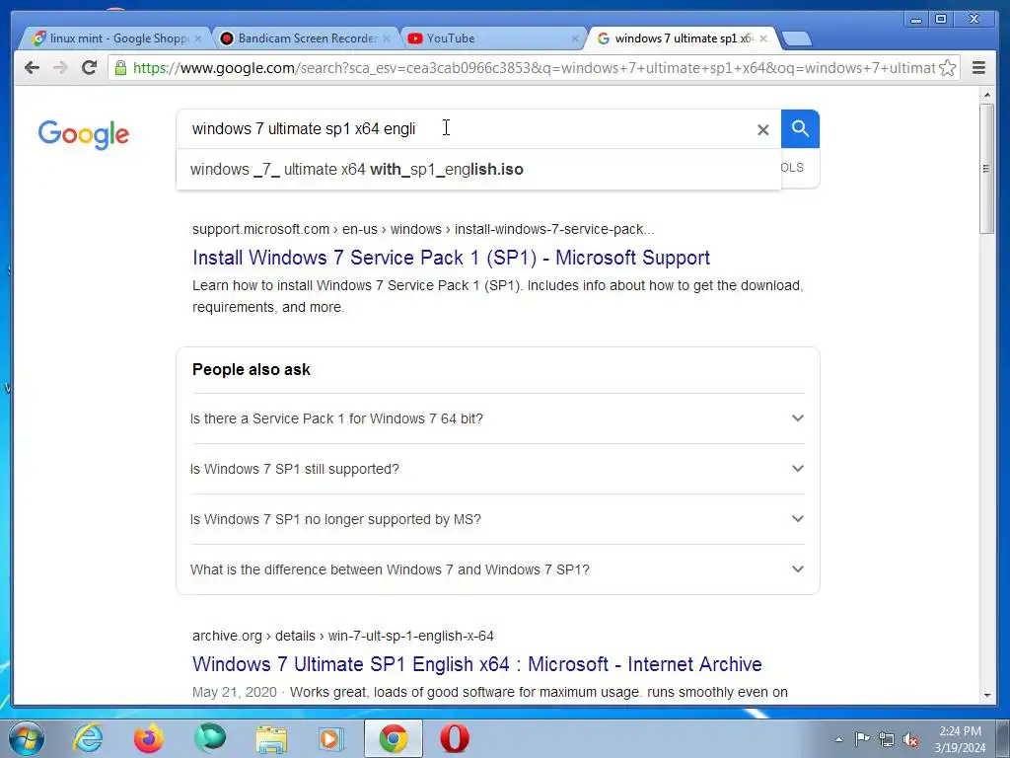Launch Opera from taskbar
This screenshot has width=1010, height=758.
click(454, 738)
